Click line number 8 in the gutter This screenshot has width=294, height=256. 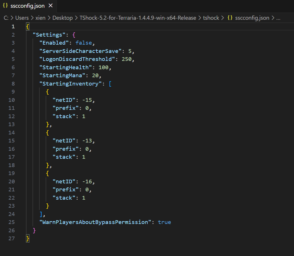[13, 84]
